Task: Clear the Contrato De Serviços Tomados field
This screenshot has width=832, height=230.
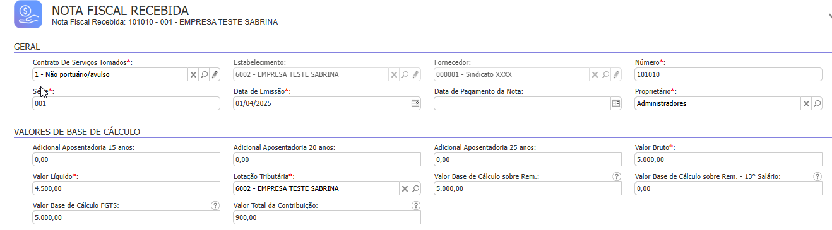Action: 193,74
